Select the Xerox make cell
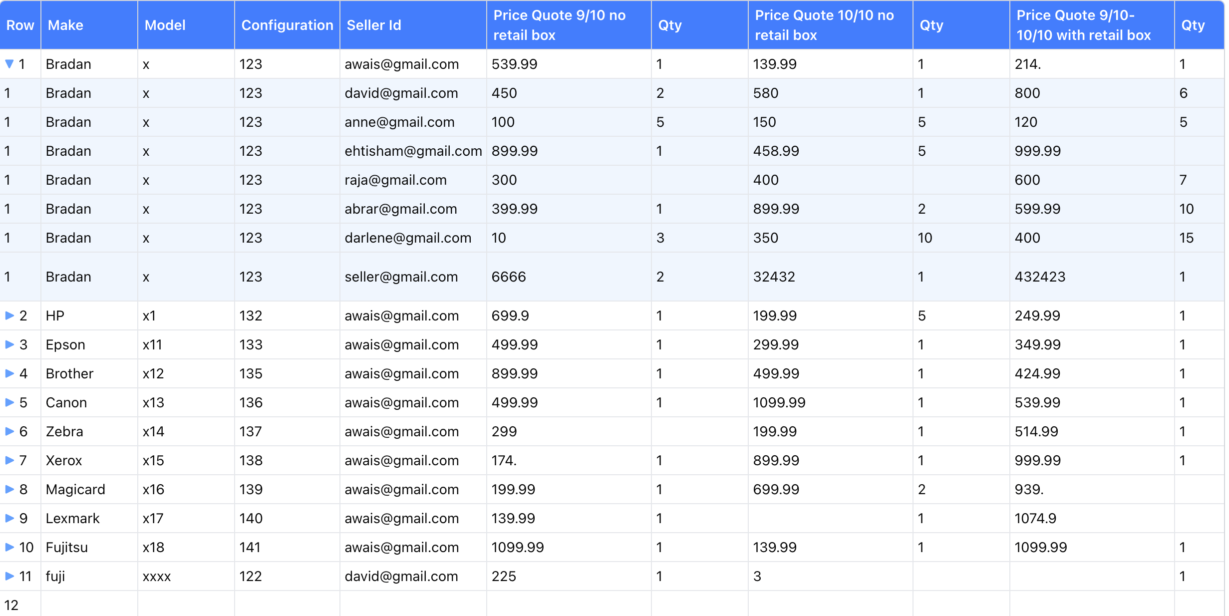Viewport: 1229px width, 616px height. pos(89,460)
